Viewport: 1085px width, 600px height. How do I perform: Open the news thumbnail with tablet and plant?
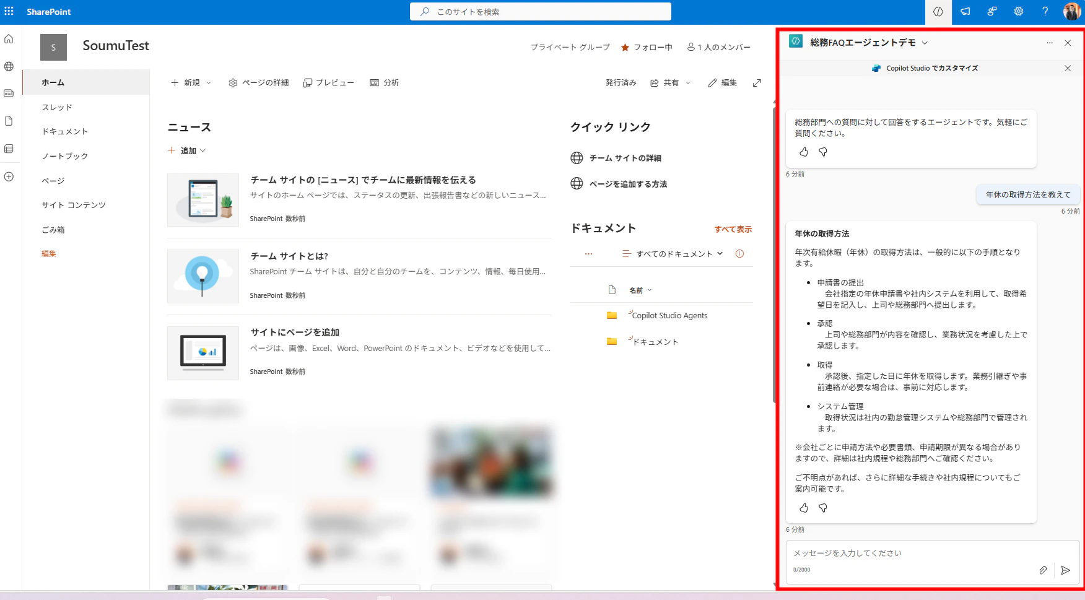click(x=203, y=200)
